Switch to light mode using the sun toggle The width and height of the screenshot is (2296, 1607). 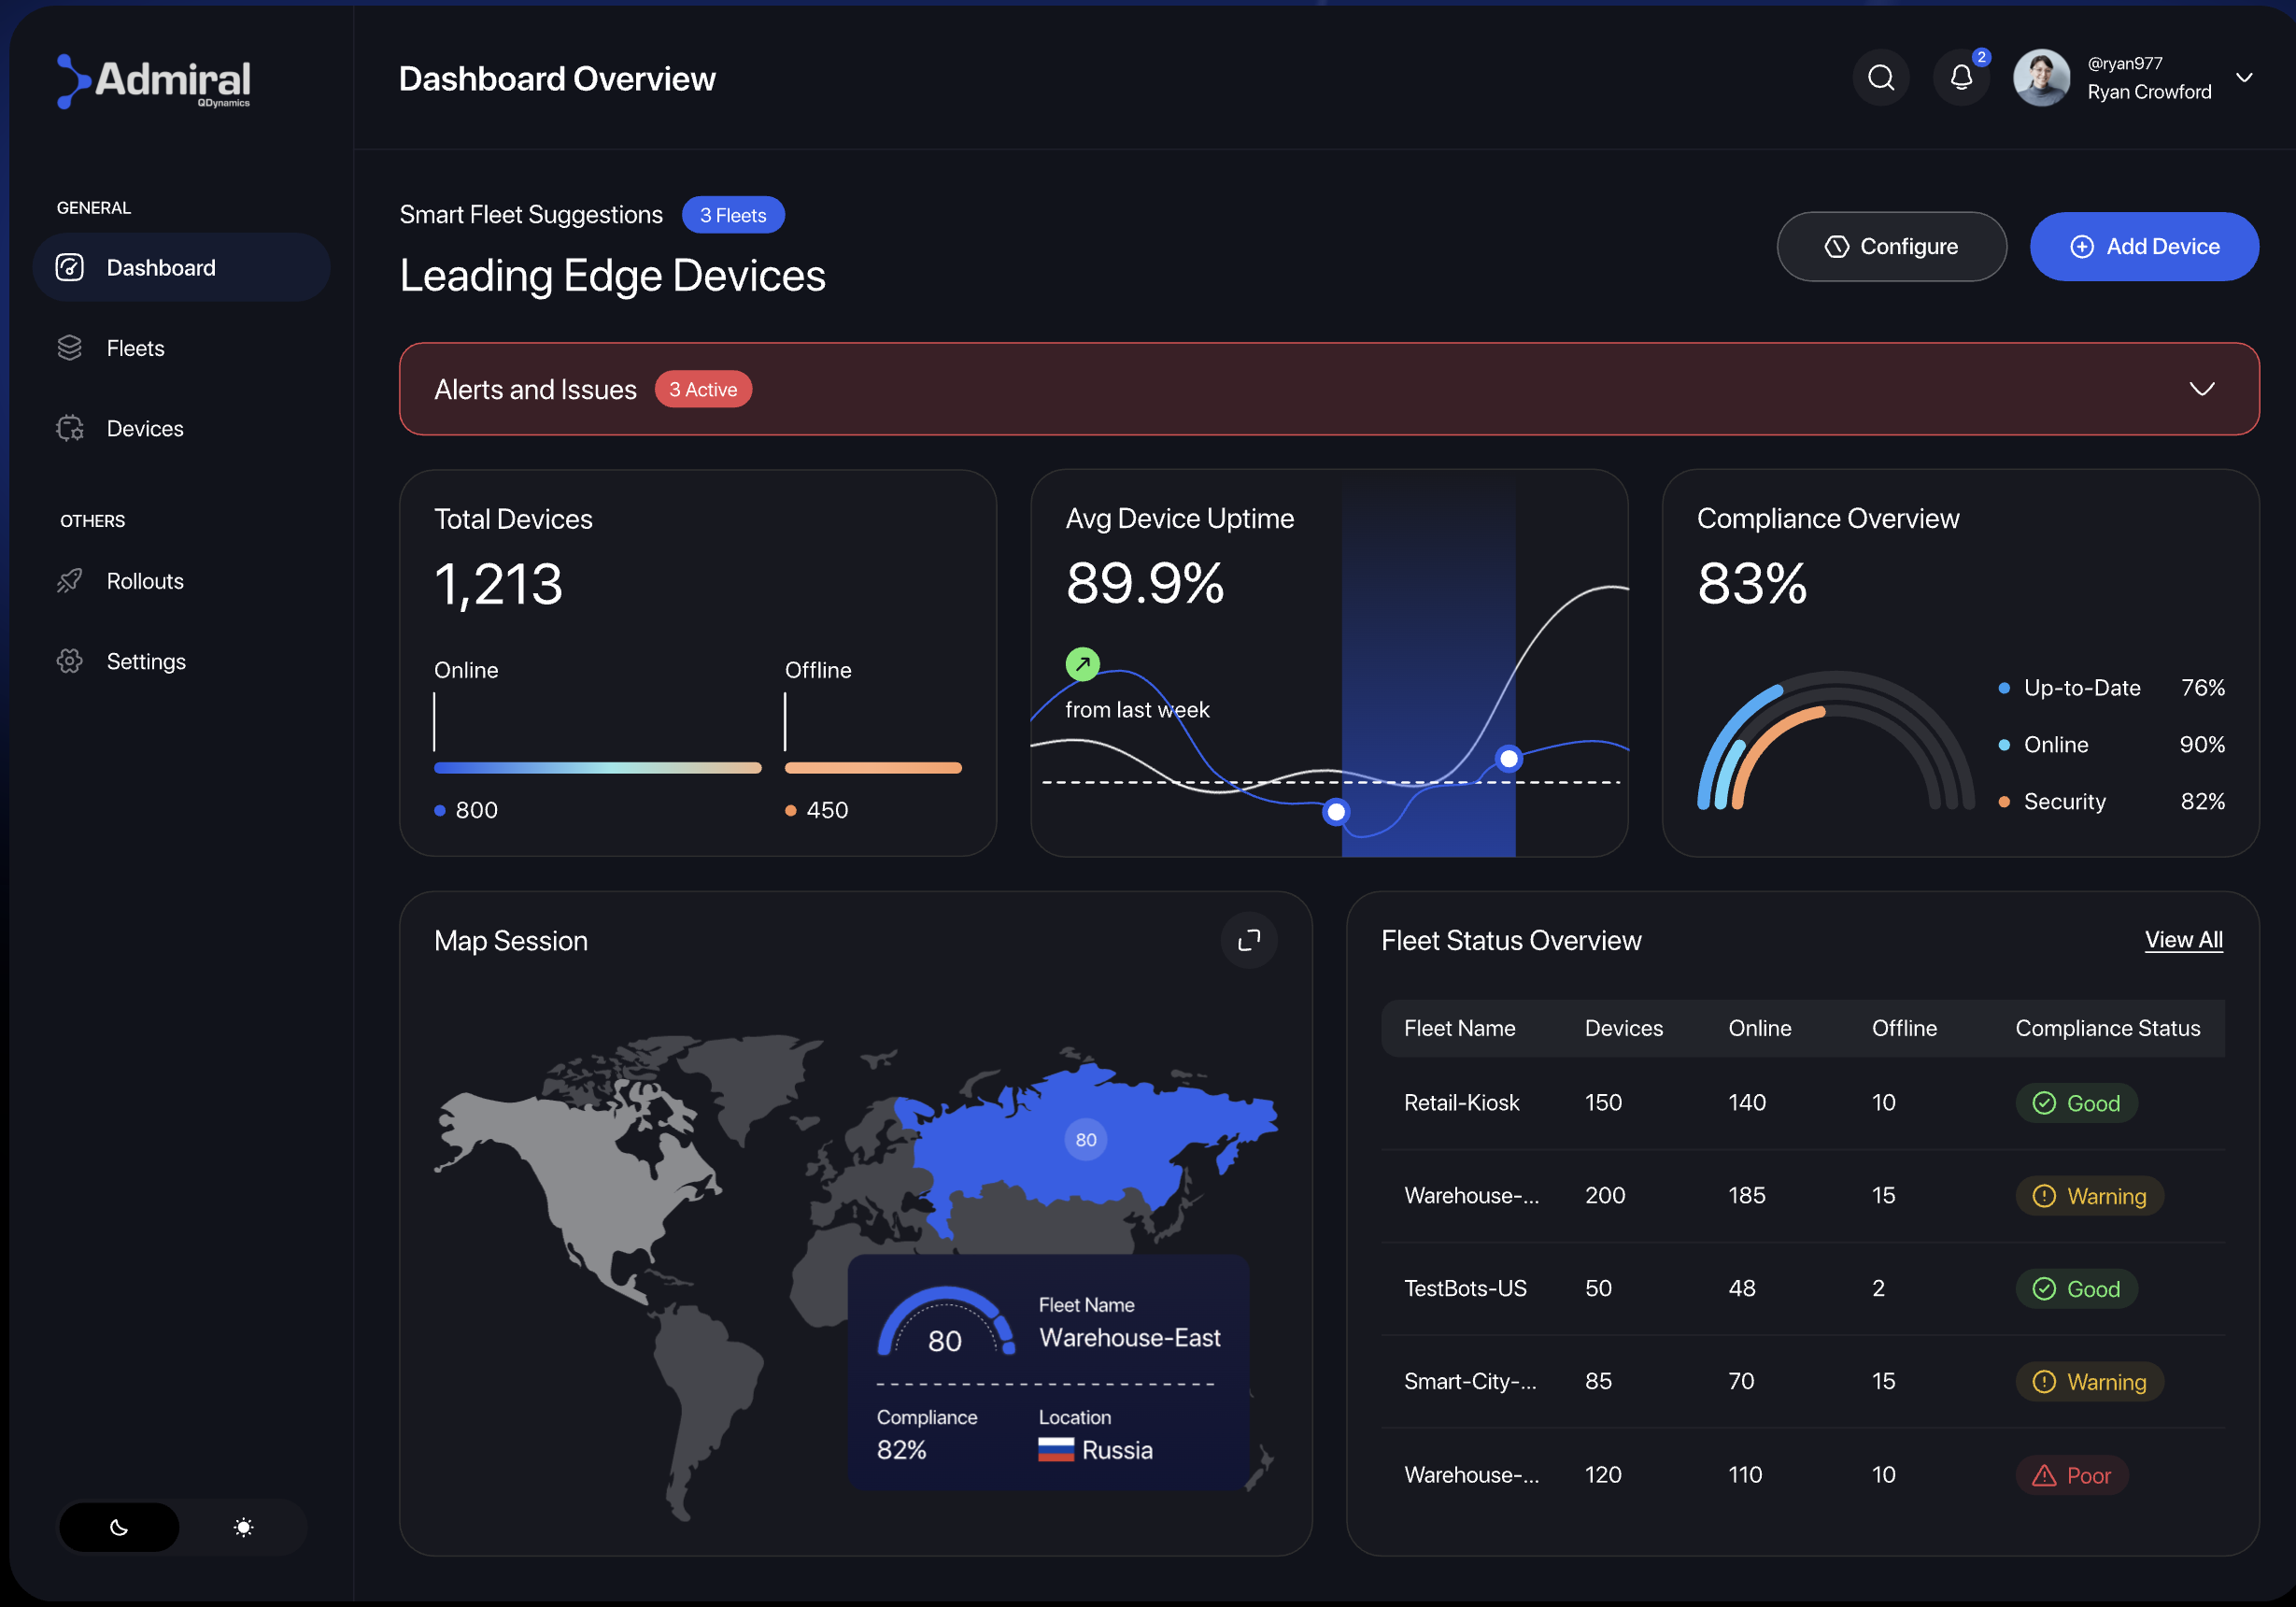click(x=243, y=1527)
